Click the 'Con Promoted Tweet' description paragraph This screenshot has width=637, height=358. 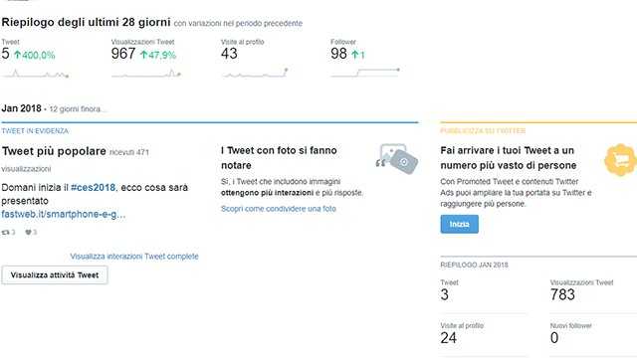pos(516,192)
